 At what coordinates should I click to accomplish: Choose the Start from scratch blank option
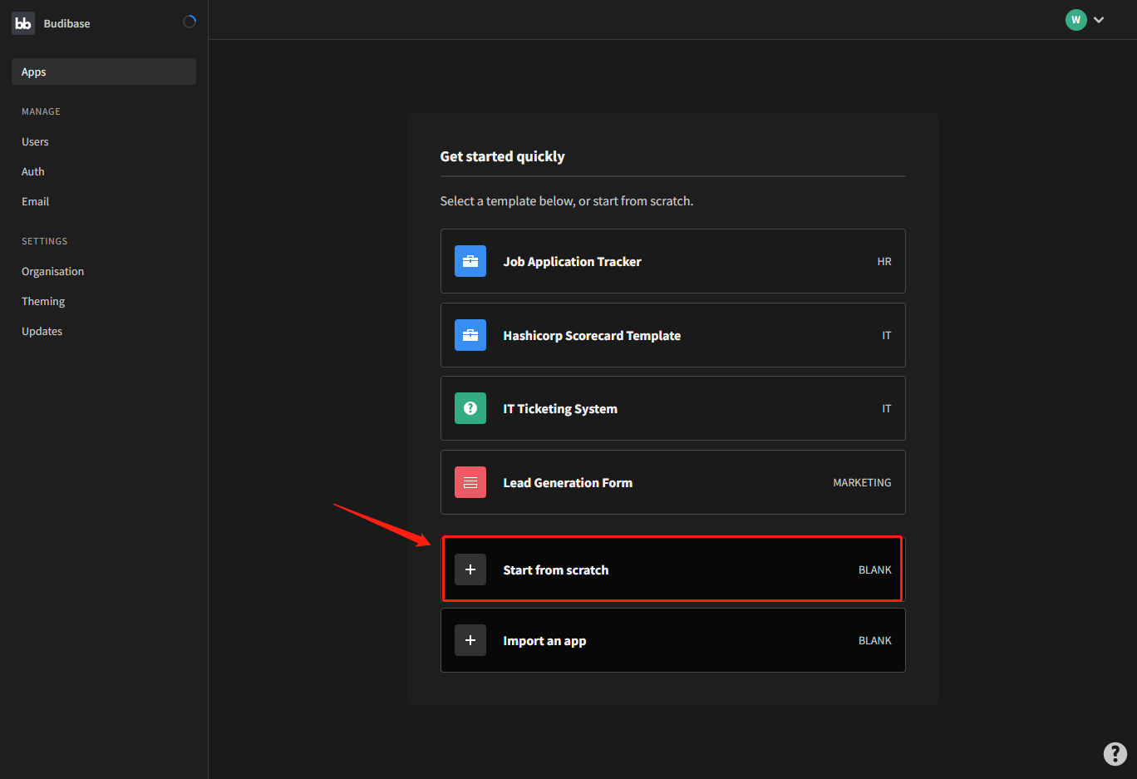pyautogui.click(x=672, y=569)
